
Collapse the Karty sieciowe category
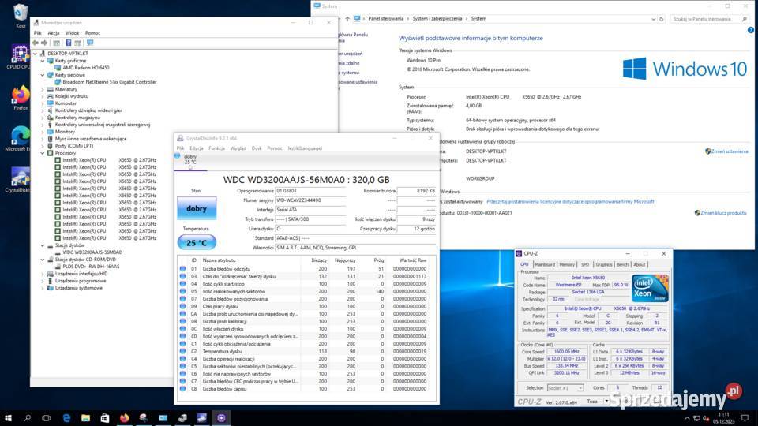tap(43, 75)
